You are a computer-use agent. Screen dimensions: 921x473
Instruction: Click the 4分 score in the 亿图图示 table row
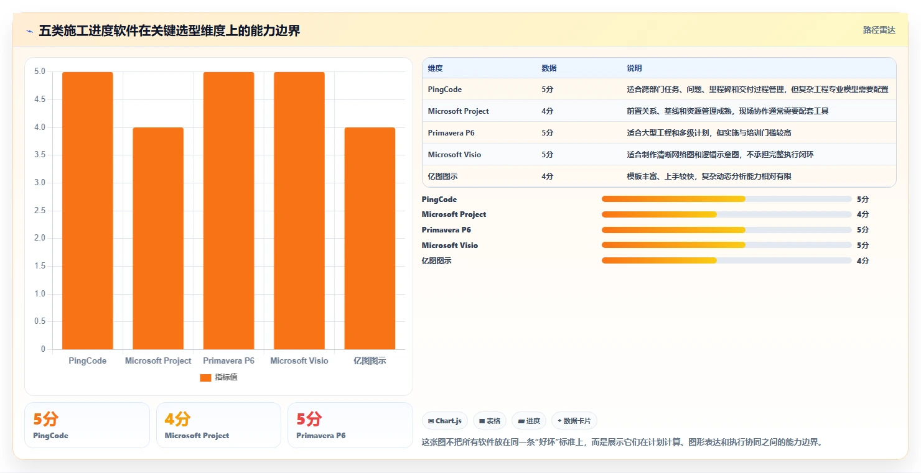pos(548,177)
